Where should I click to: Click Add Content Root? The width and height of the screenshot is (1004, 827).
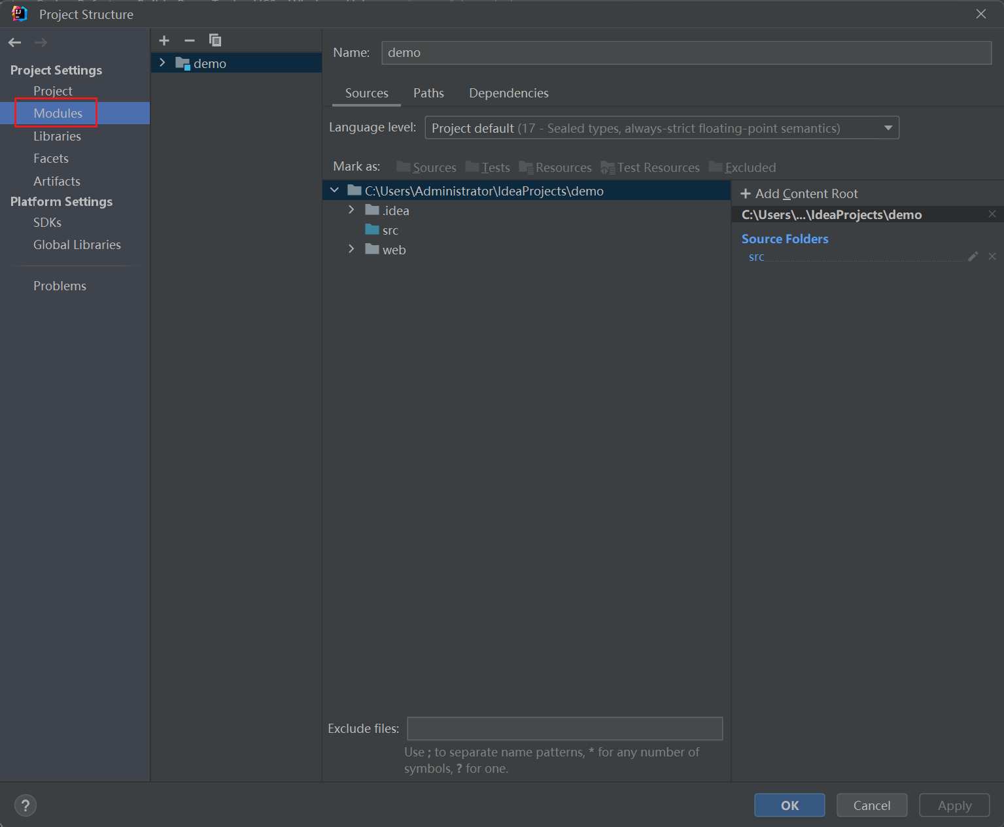click(x=799, y=194)
